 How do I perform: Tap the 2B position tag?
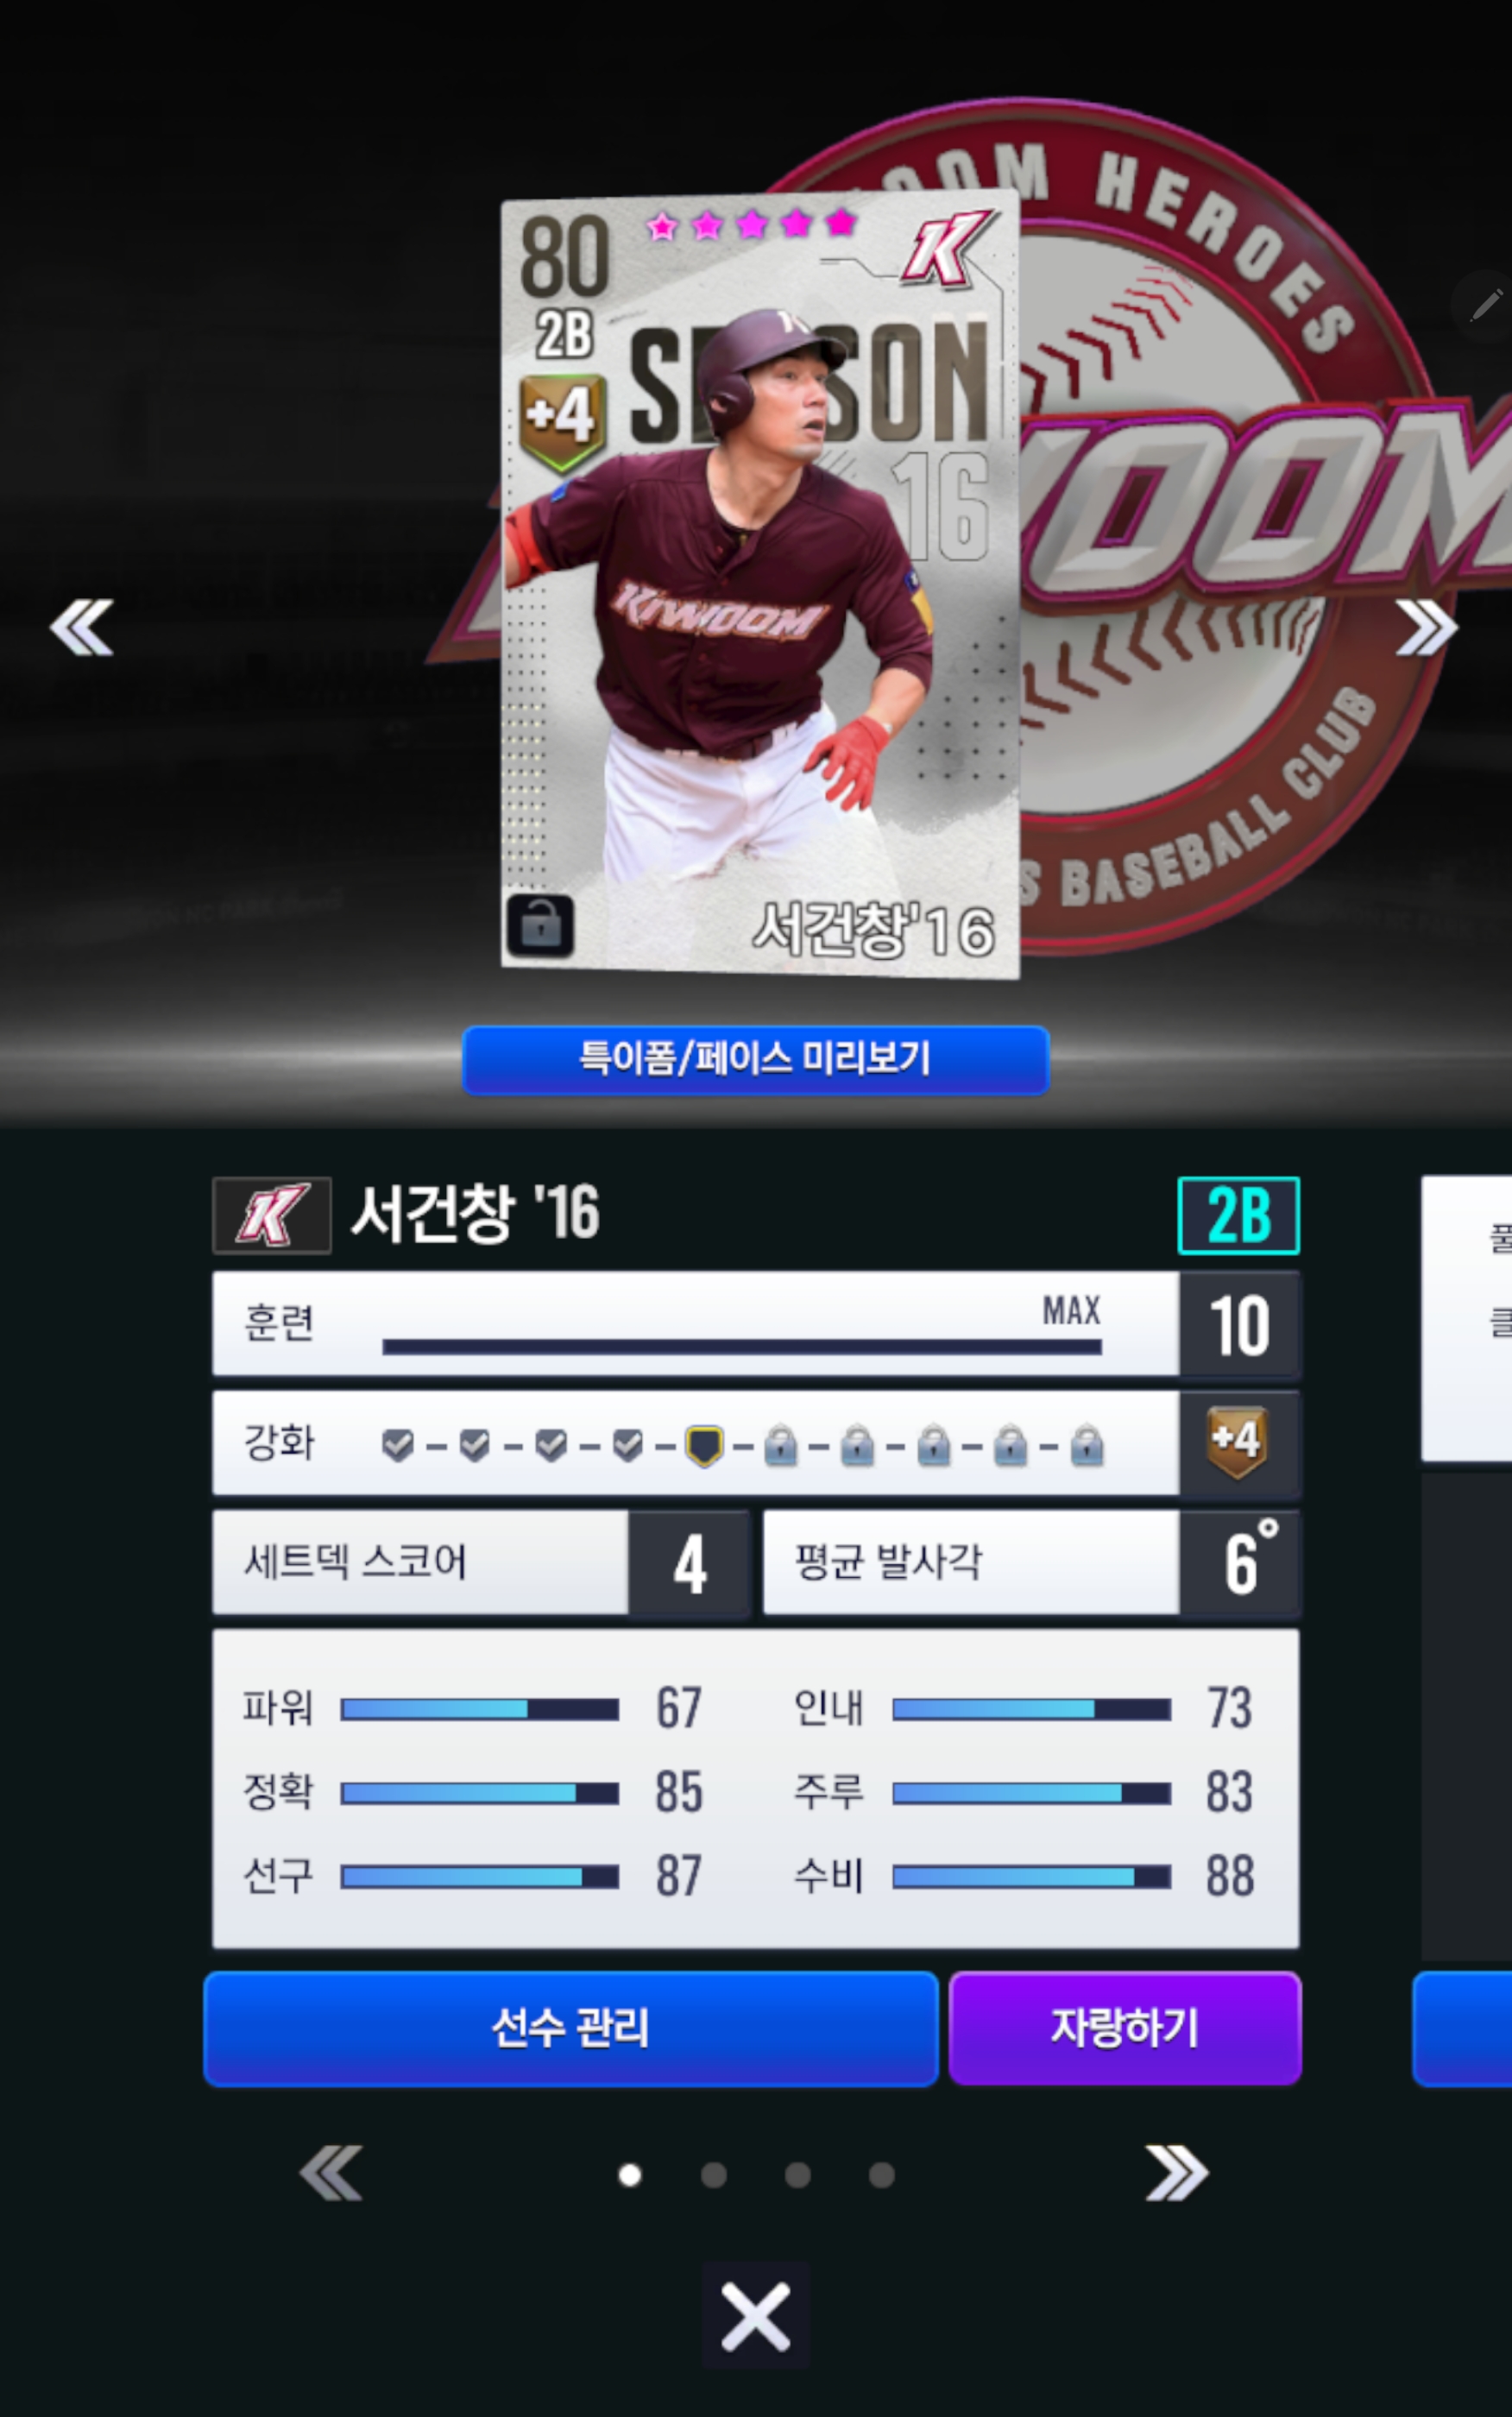(1238, 1215)
